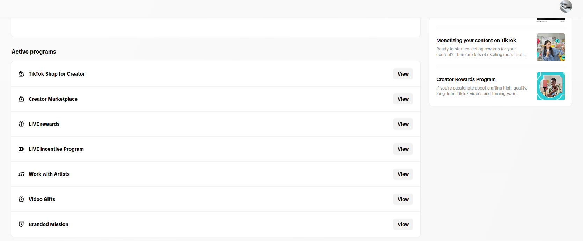Open the profile avatar in top corner
This screenshot has width=583, height=241.
click(566, 6)
